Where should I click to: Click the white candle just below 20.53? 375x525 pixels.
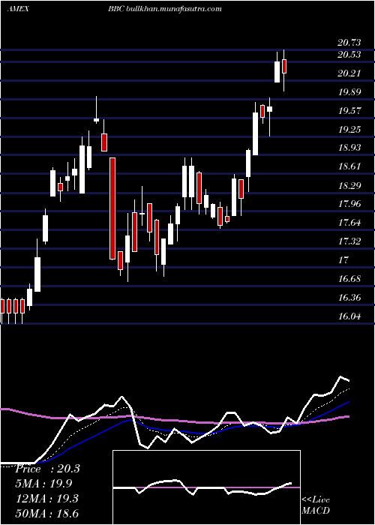[x=277, y=72]
